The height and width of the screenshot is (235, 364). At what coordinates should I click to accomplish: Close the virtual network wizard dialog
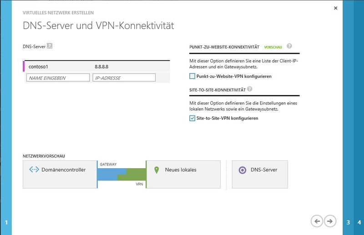335,8
